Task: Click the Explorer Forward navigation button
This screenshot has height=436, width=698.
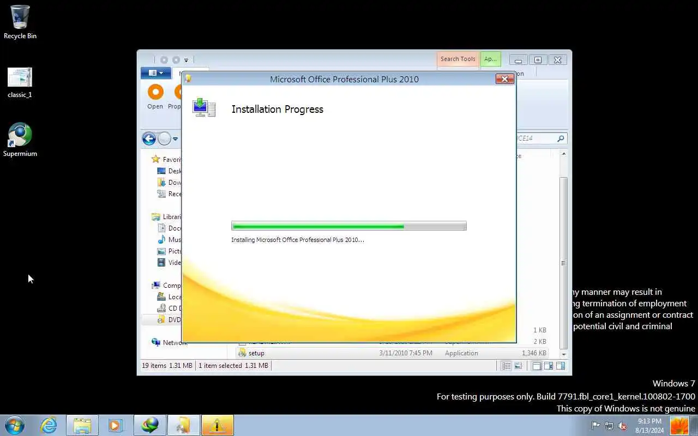Action: [x=164, y=138]
